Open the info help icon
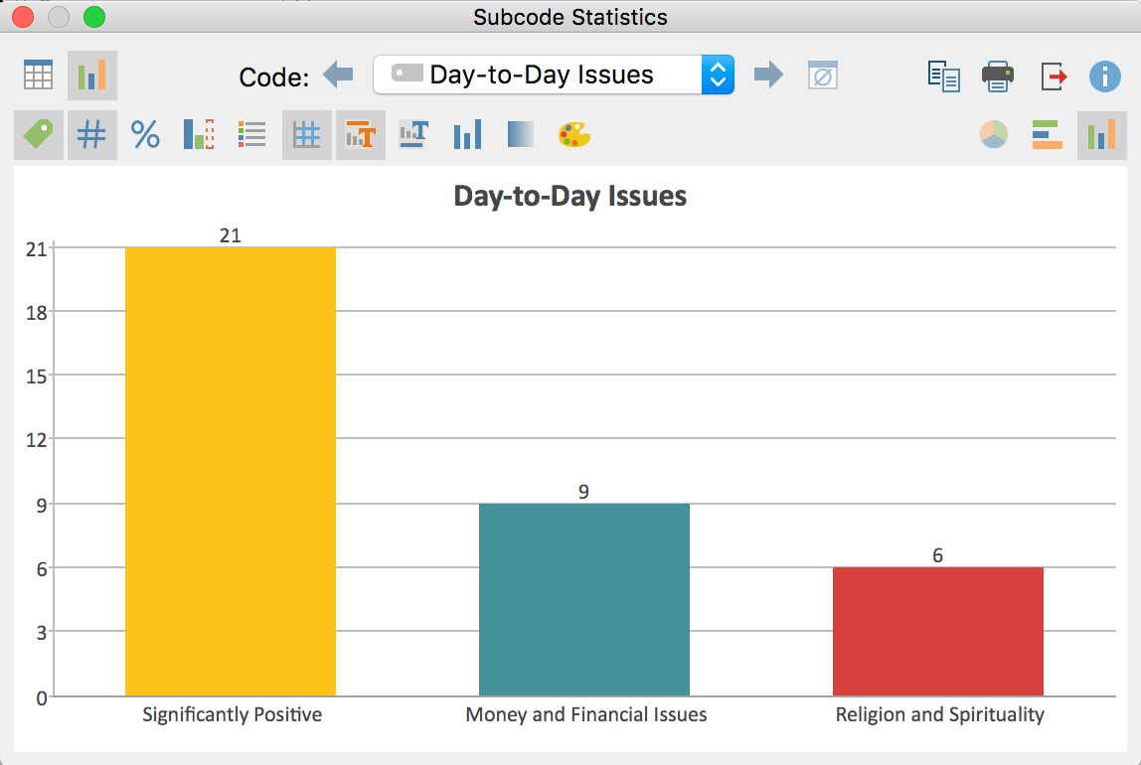This screenshot has width=1141, height=765. pos(1104,76)
